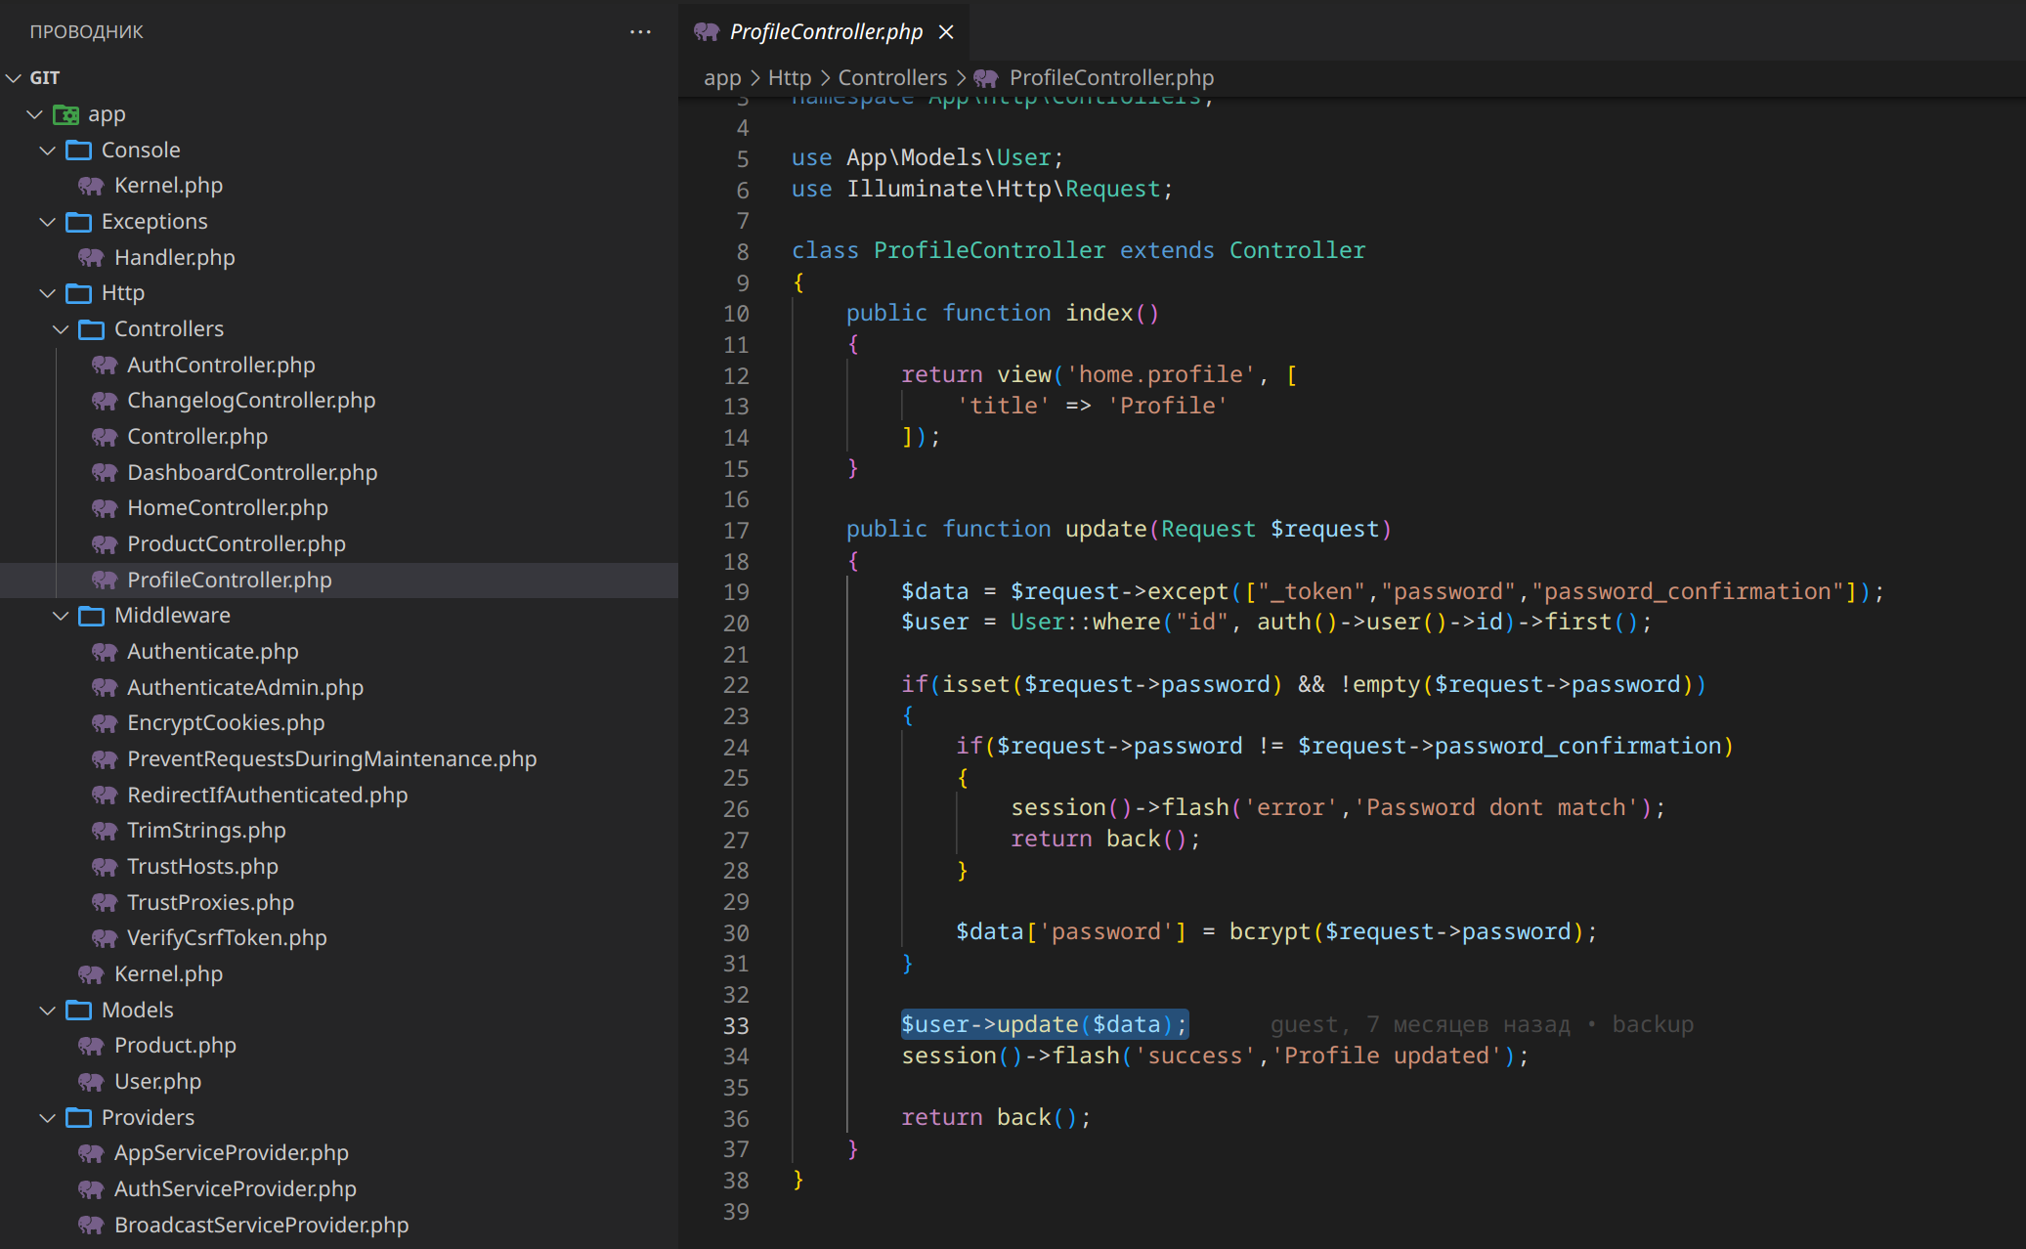Collapse the Console folder chevron
The height and width of the screenshot is (1249, 2026).
pos(48,151)
